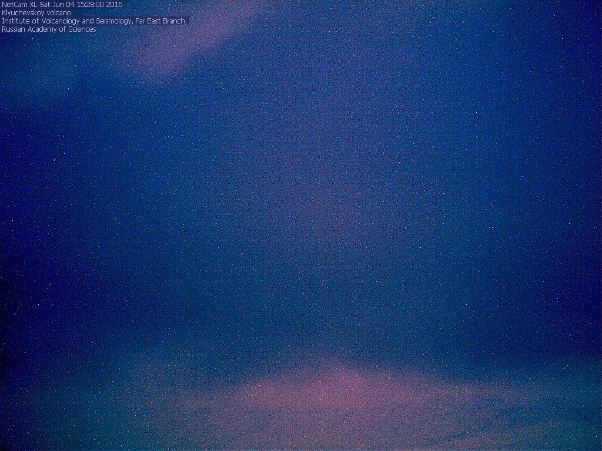Select the 'Institute of Volcanology and Seismology, Far East Branch,' line
The width and height of the screenshot is (602, 451).
click(94, 21)
